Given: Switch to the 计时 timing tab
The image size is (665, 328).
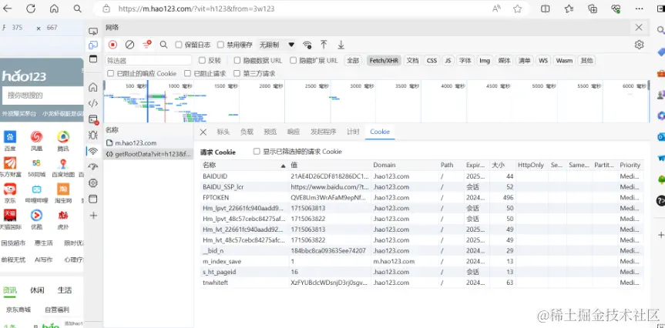Looking at the screenshot, I should [353, 132].
